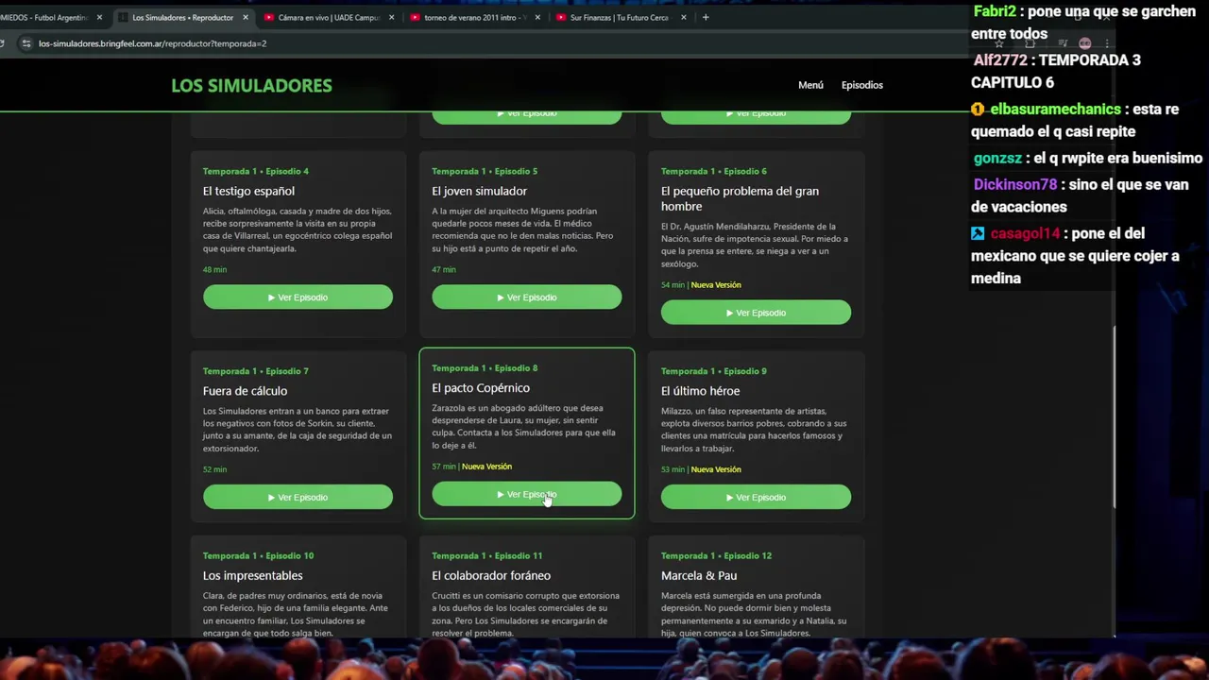The width and height of the screenshot is (1209, 680).
Task: Click Temporada 1 Episodio 10 label
Action: pos(258,555)
